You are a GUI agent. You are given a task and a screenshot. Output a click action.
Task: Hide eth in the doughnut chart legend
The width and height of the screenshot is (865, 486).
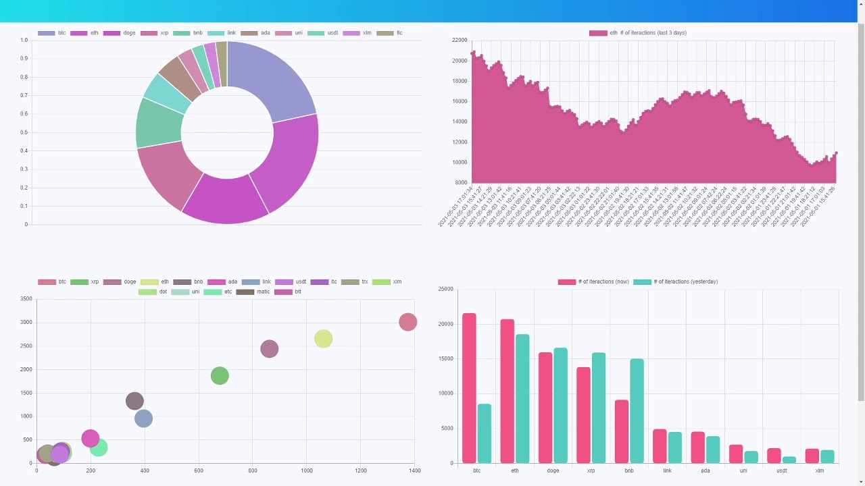pyautogui.click(x=84, y=32)
